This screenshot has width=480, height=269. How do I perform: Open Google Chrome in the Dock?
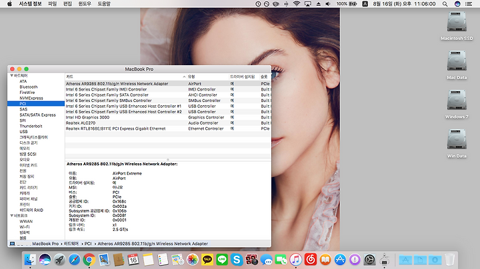tap(89, 260)
